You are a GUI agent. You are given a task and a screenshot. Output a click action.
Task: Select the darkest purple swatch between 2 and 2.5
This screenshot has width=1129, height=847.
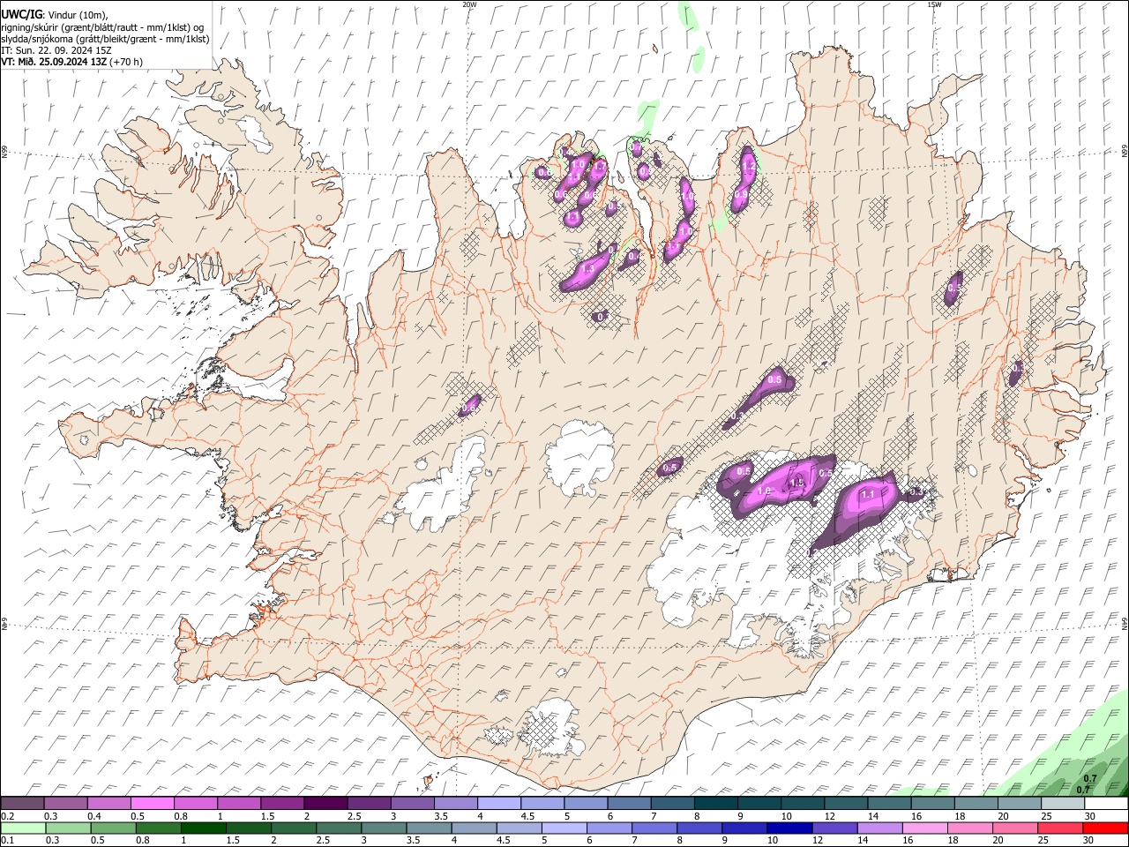click(325, 804)
